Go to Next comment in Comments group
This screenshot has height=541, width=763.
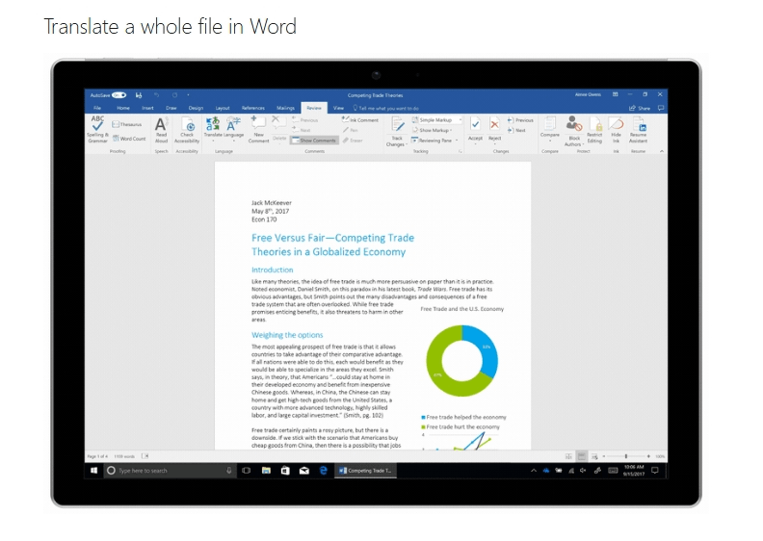click(x=302, y=130)
